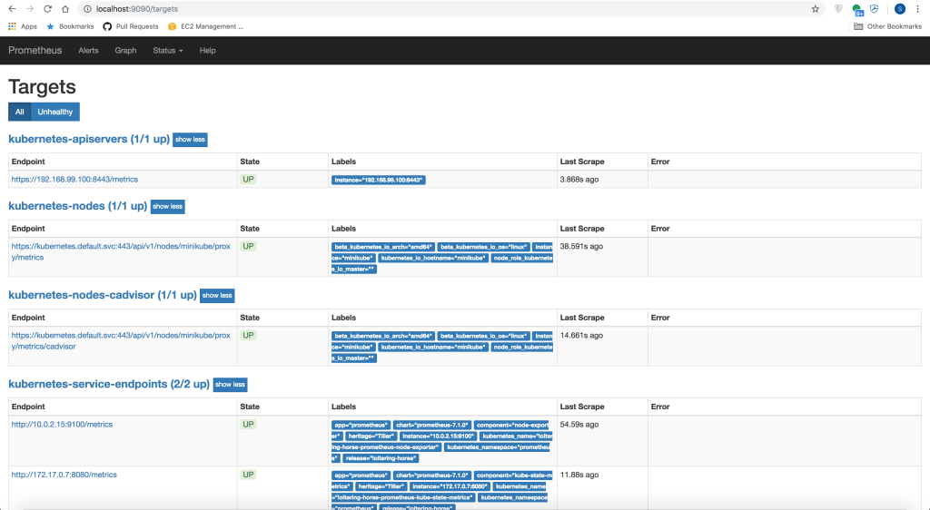Screen dimensions: 930x510
Task: Click the site info icon in address bar
Action: click(87, 9)
